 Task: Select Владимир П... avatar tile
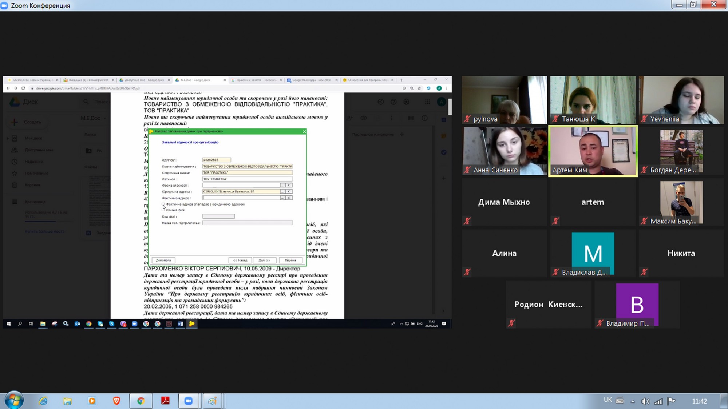637,304
